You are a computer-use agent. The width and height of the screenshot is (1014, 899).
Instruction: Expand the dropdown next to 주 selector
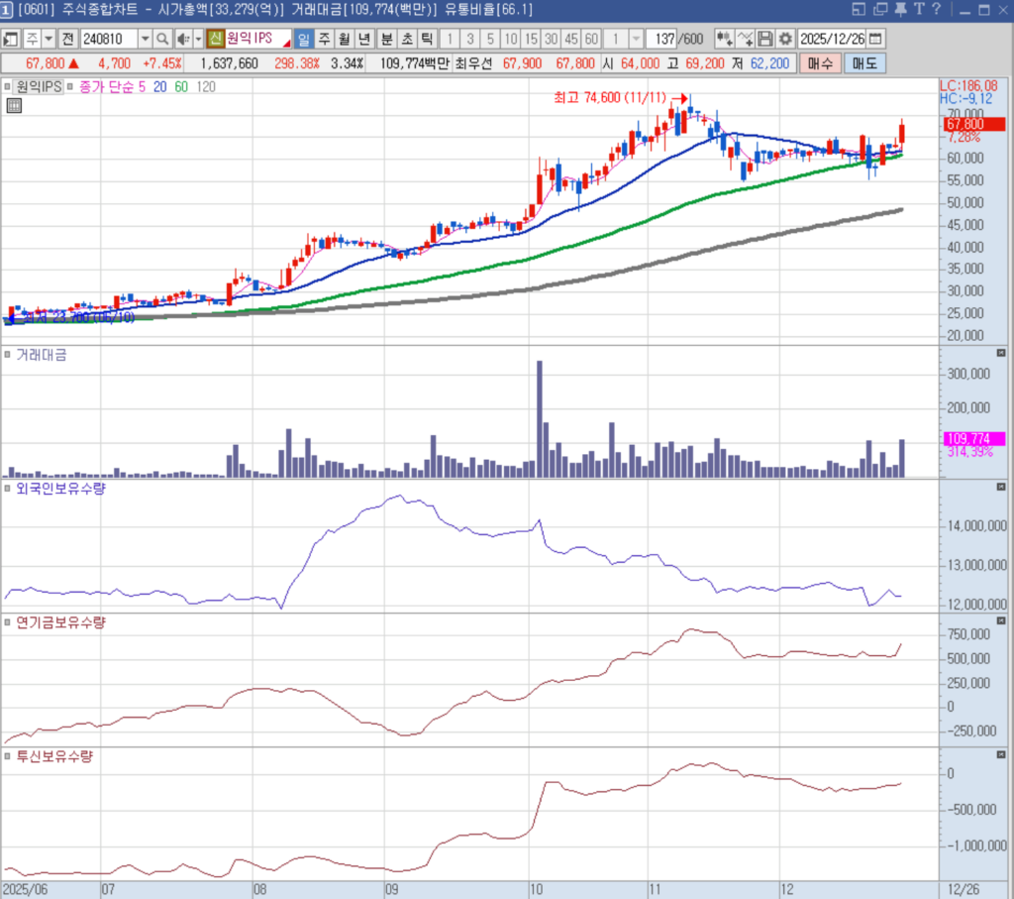point(48,40)
